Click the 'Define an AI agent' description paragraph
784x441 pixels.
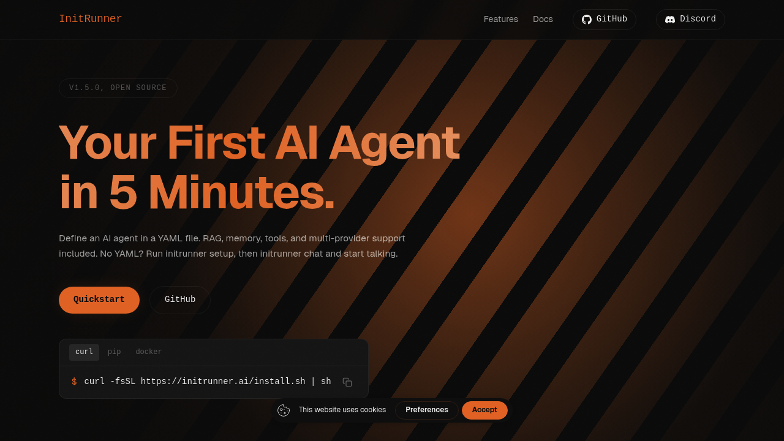pyautogui.click(x=232, y=246)
